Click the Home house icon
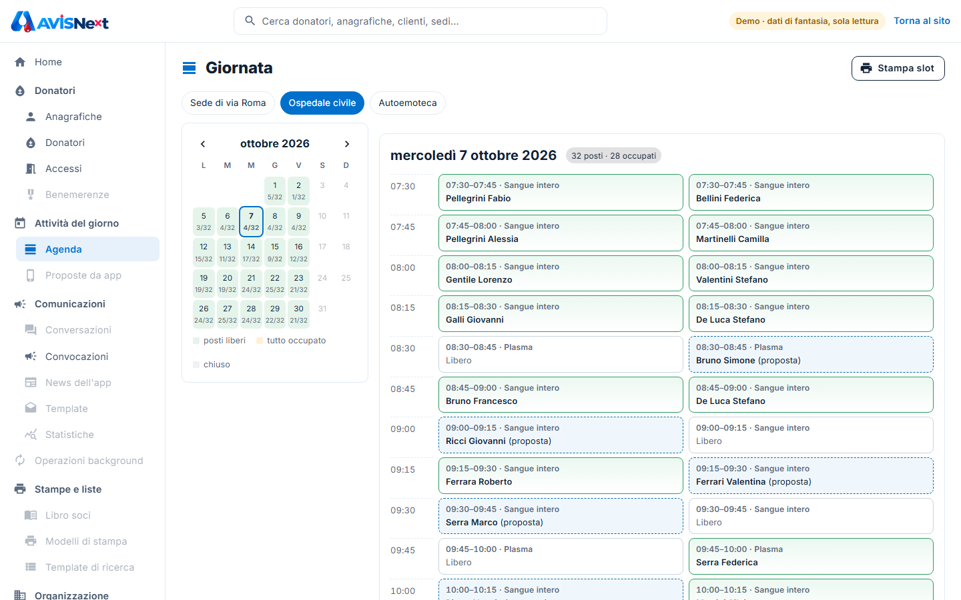Image resolution: width=961 pixels, height=600 pixels. (x=20, y=62)
